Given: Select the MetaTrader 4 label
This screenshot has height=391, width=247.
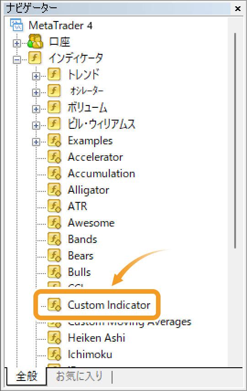Looking at the screenshot, I should (x=60, y=26).
